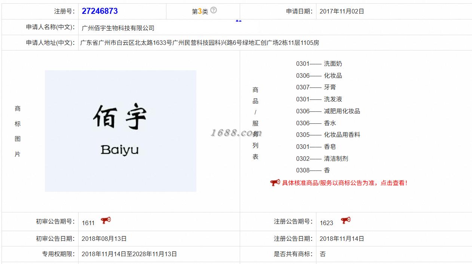Select the preliminary announcement date 2018年08月13日
Viewport: 472px width, 264px height.
coord(104,239)
